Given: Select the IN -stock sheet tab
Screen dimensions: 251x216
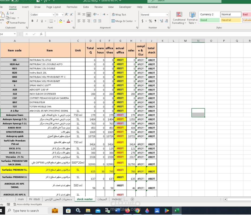Looking at the screenshot, I should 34,199.
